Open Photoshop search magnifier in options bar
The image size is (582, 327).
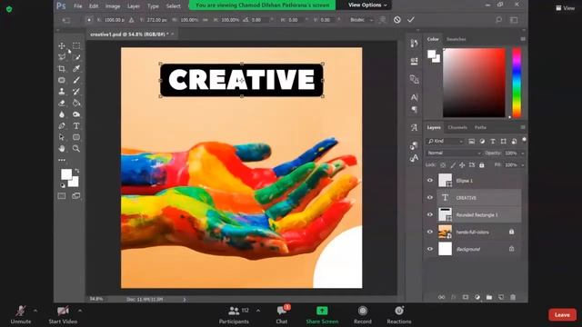coord(499,20)
